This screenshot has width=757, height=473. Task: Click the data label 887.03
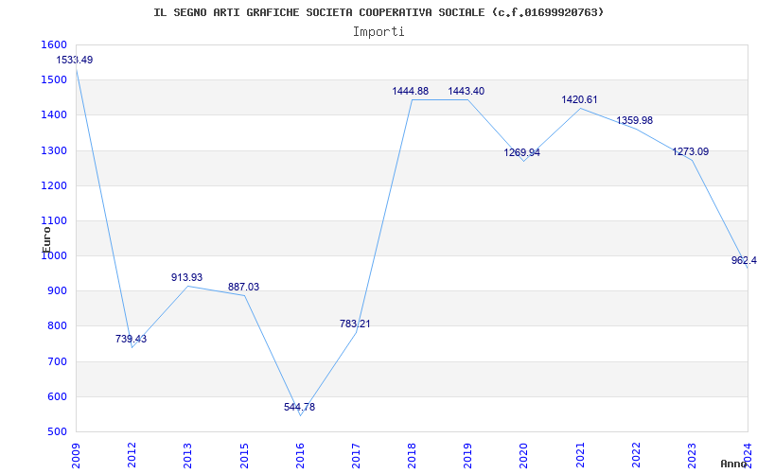(x=243, y=287)
